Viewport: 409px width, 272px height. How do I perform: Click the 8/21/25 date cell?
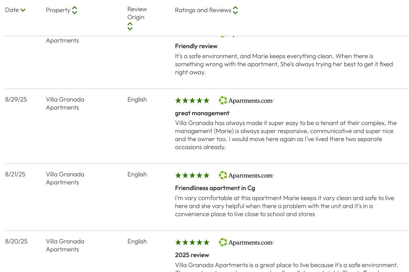(x=15, y=174)
